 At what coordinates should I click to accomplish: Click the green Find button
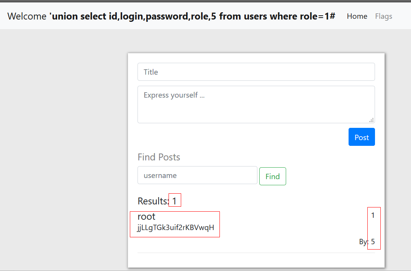pyautogui.click(x=272, y=176)
